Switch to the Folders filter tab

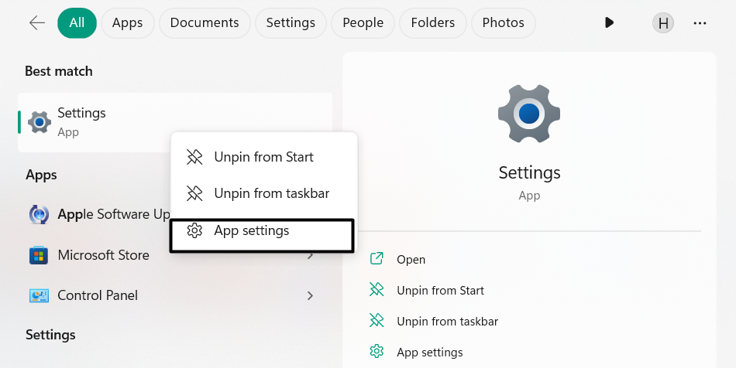point(433,23)
